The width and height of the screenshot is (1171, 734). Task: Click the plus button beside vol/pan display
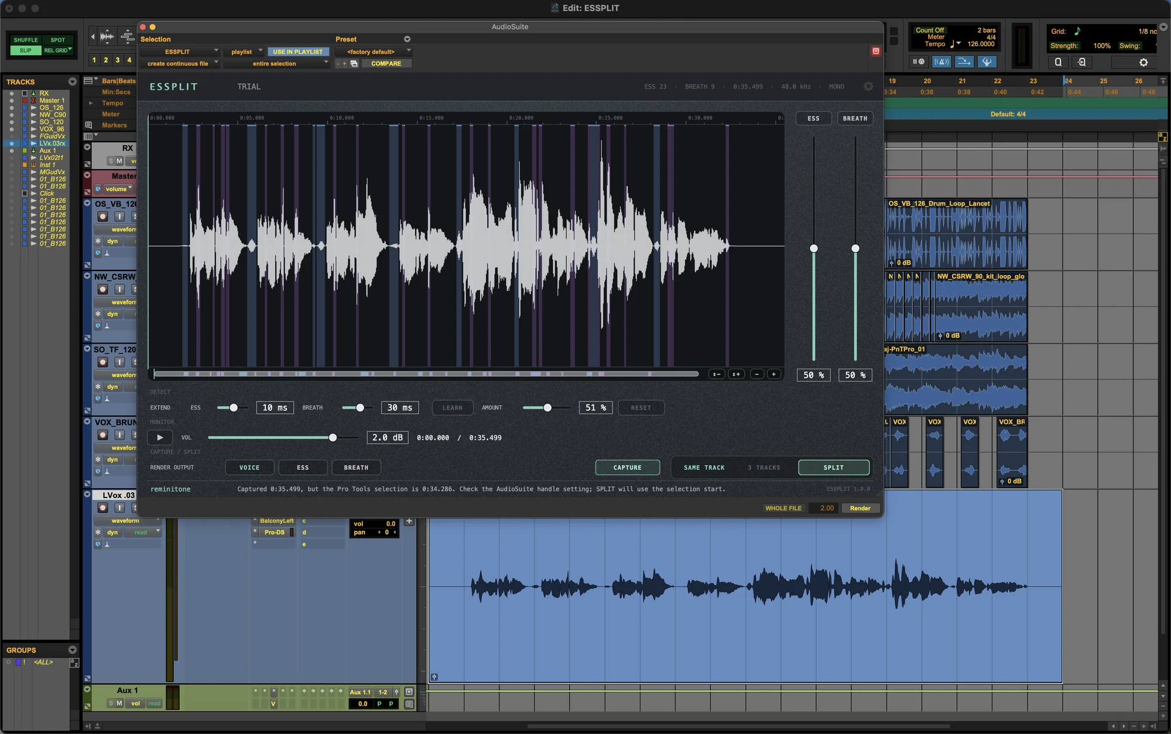click(x=409, y=522)
